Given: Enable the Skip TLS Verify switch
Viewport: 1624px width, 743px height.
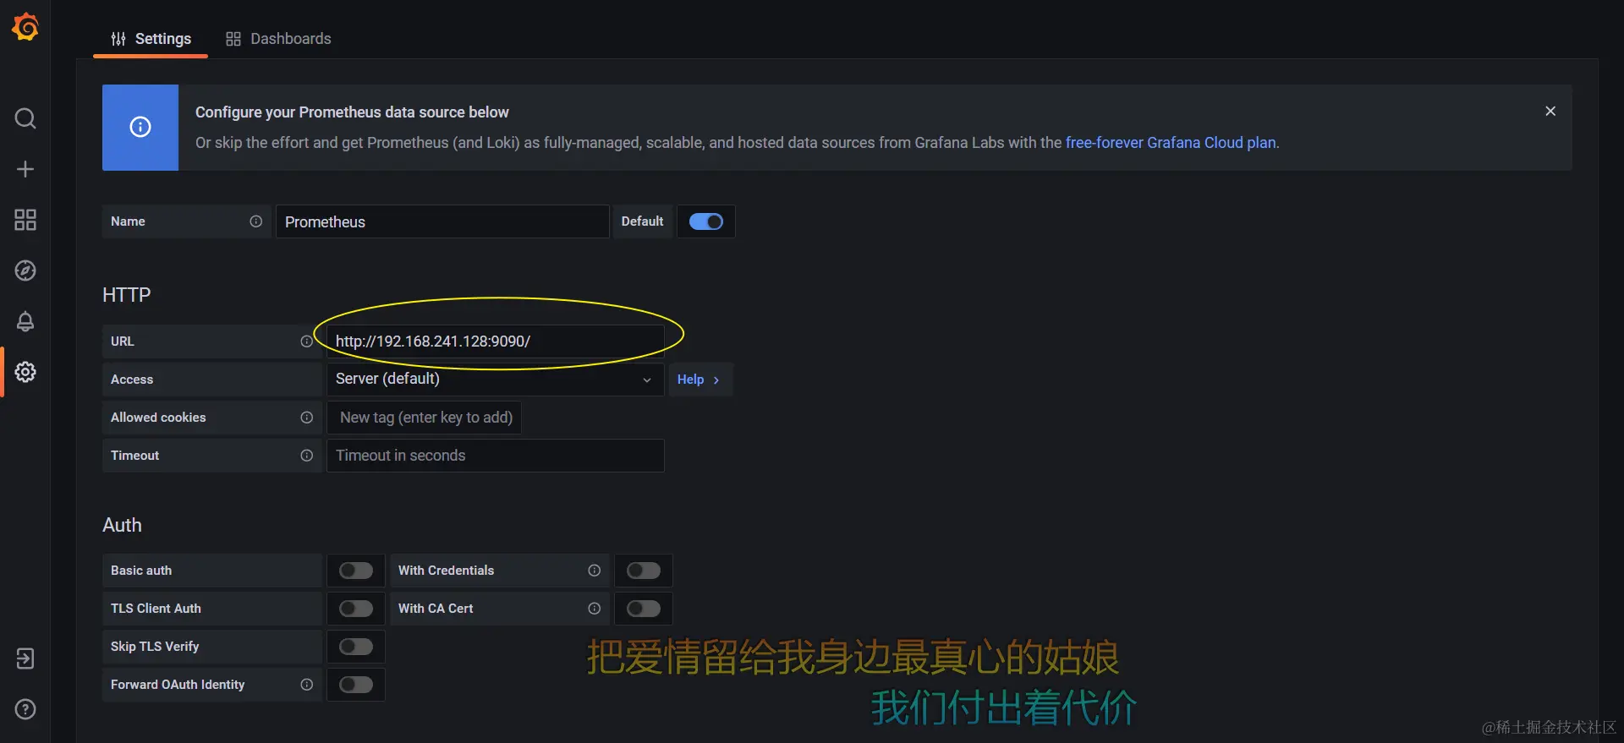Looking at the screenshot, I should [x=356, y=647].
